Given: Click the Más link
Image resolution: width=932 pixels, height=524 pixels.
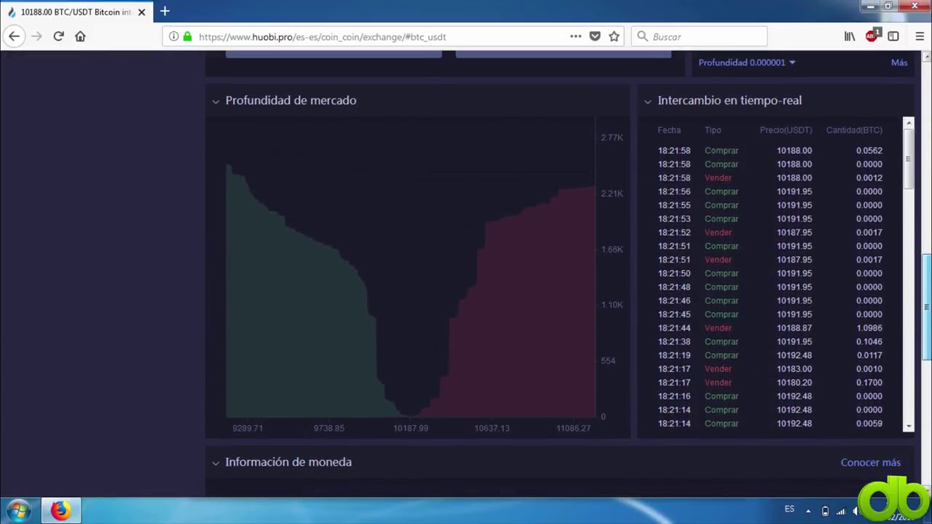Looking at the screenshot, I should (899, 63).
